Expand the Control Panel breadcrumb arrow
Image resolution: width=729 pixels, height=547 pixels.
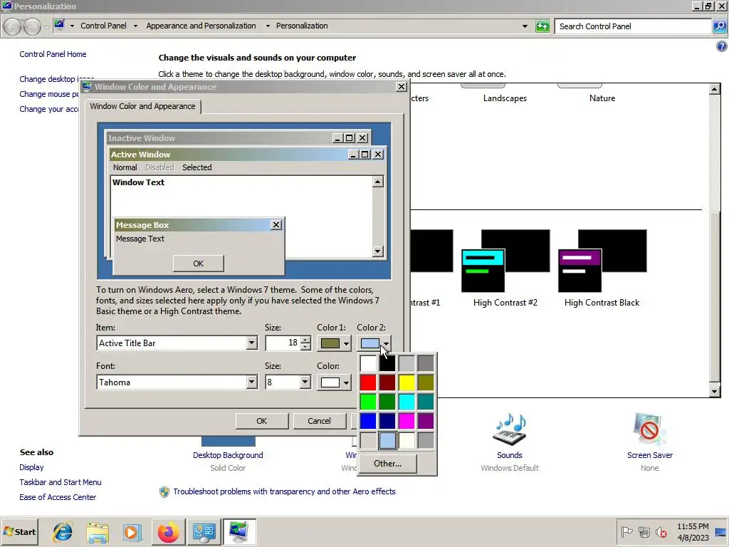[x=135, y=26]
